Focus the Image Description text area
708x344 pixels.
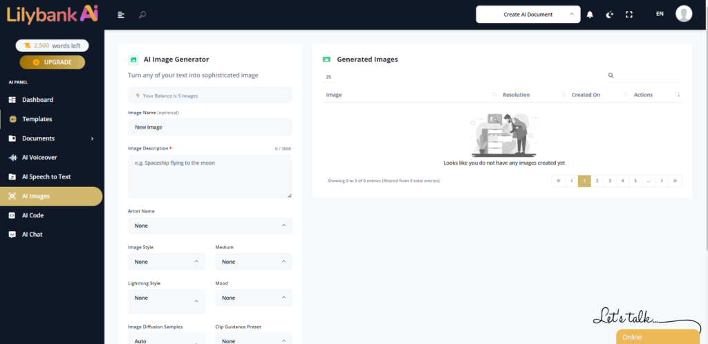210,176
